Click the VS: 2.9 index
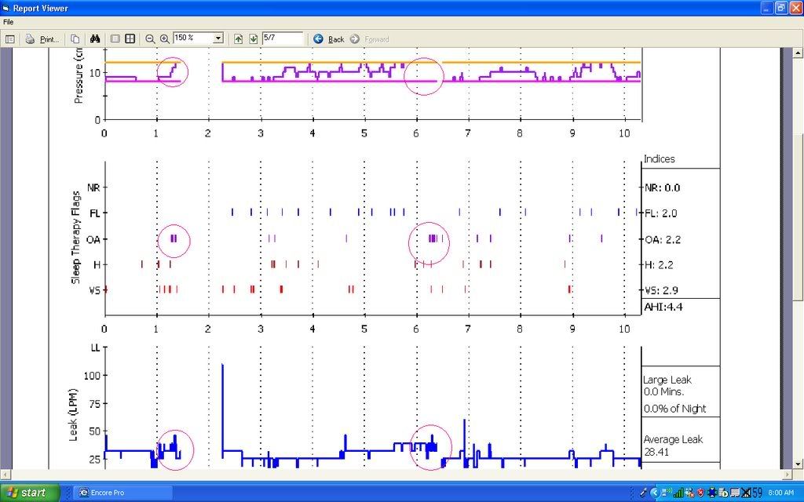The width and height of the screenshot is (804, 502). [x=662, y=290]
